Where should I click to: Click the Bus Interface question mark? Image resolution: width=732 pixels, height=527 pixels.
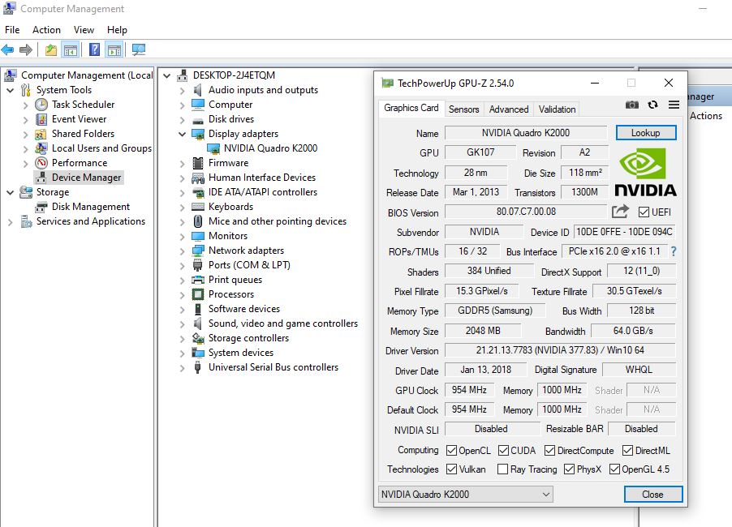coord(673,251)
